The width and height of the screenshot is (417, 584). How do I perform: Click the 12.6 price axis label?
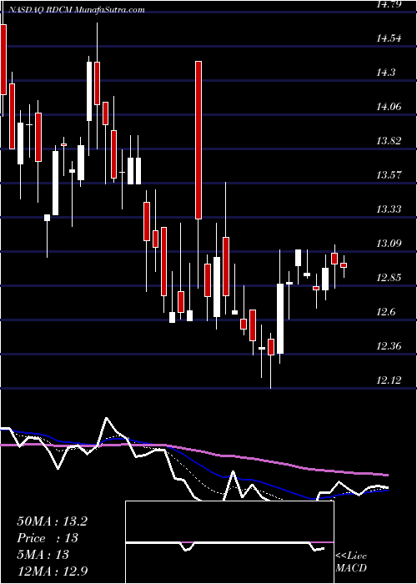pos(386,312)
